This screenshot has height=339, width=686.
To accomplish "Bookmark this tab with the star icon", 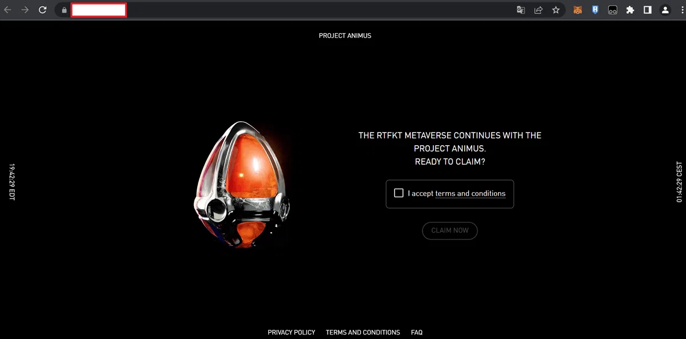I will [x=556, y=10].
